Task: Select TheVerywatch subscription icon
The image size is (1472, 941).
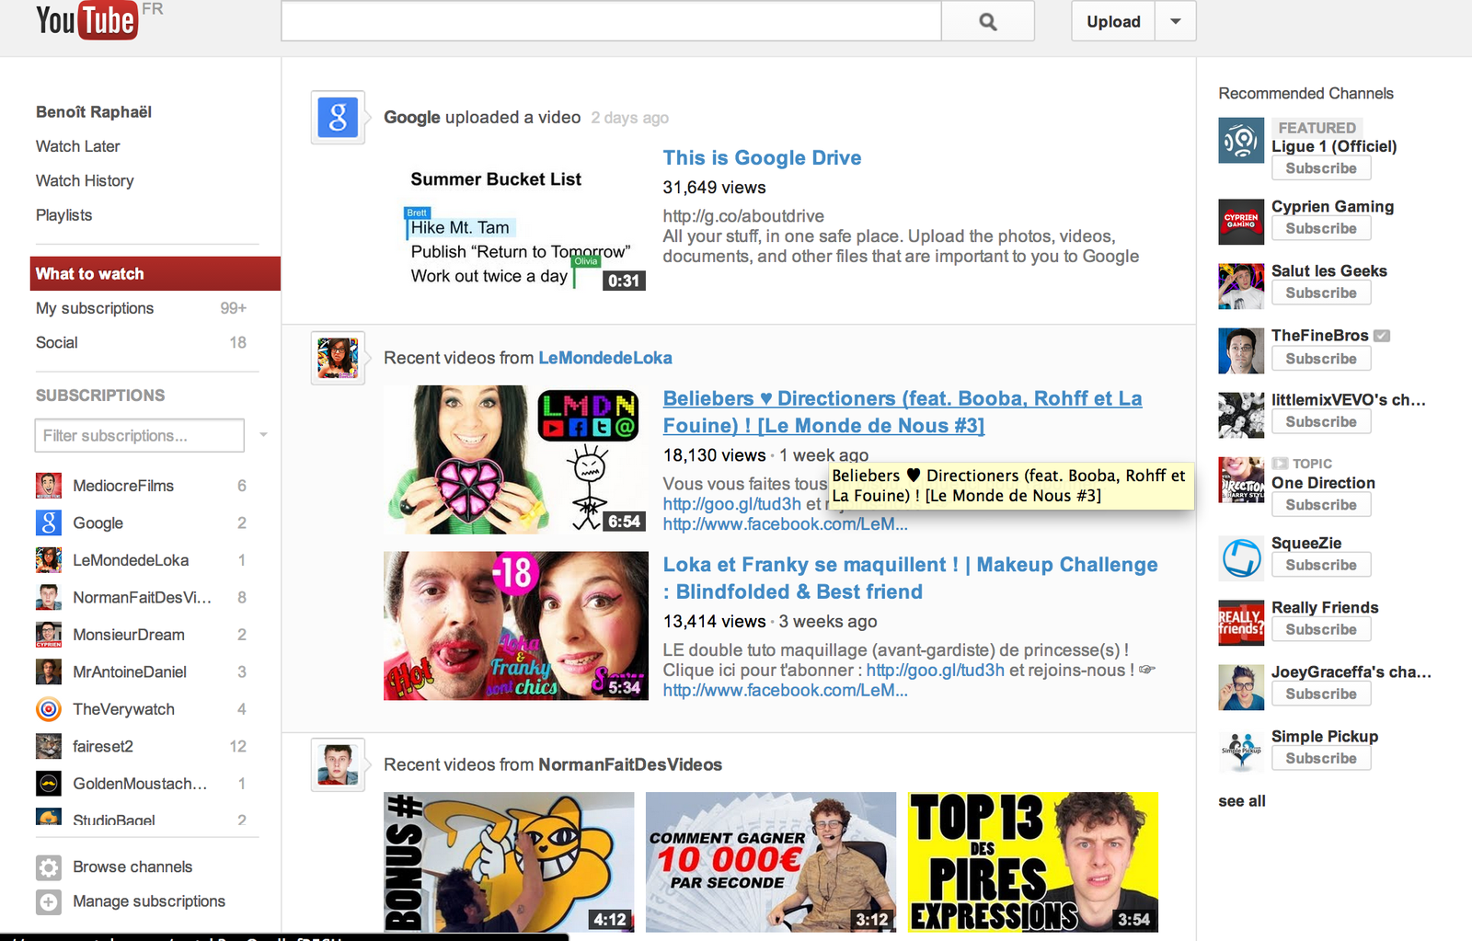Action: pyautogui.click(x=49, y=709)
